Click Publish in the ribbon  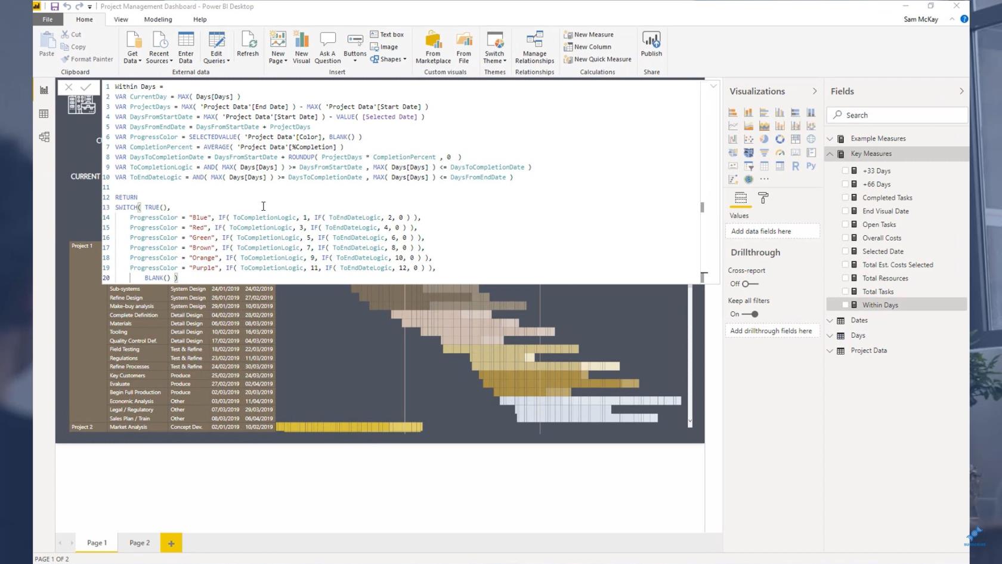651,45
